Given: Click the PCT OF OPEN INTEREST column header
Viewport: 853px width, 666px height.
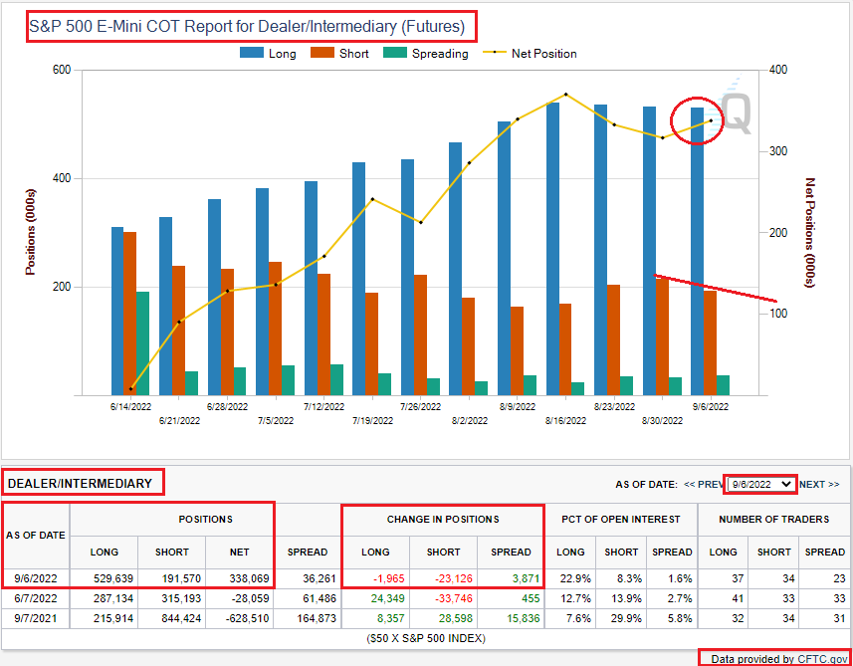Looking at the screenshot, I should 620,519.
